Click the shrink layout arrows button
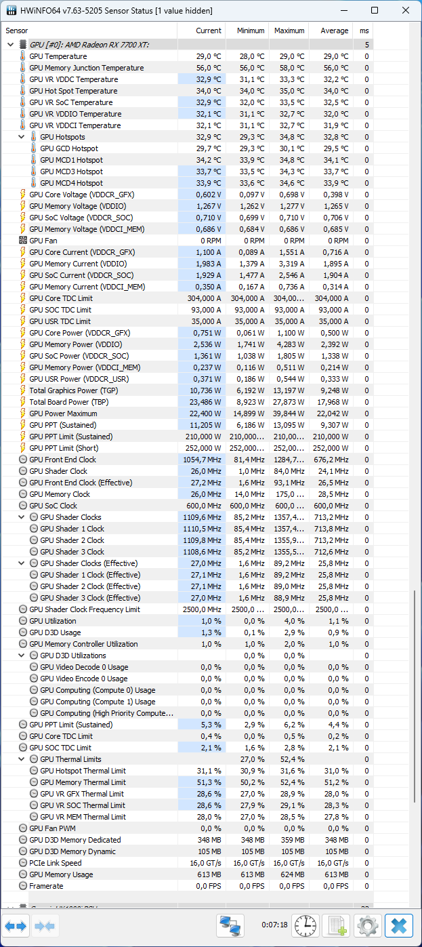The height and width of the screenshot is (947, 422). pos(44,925)
